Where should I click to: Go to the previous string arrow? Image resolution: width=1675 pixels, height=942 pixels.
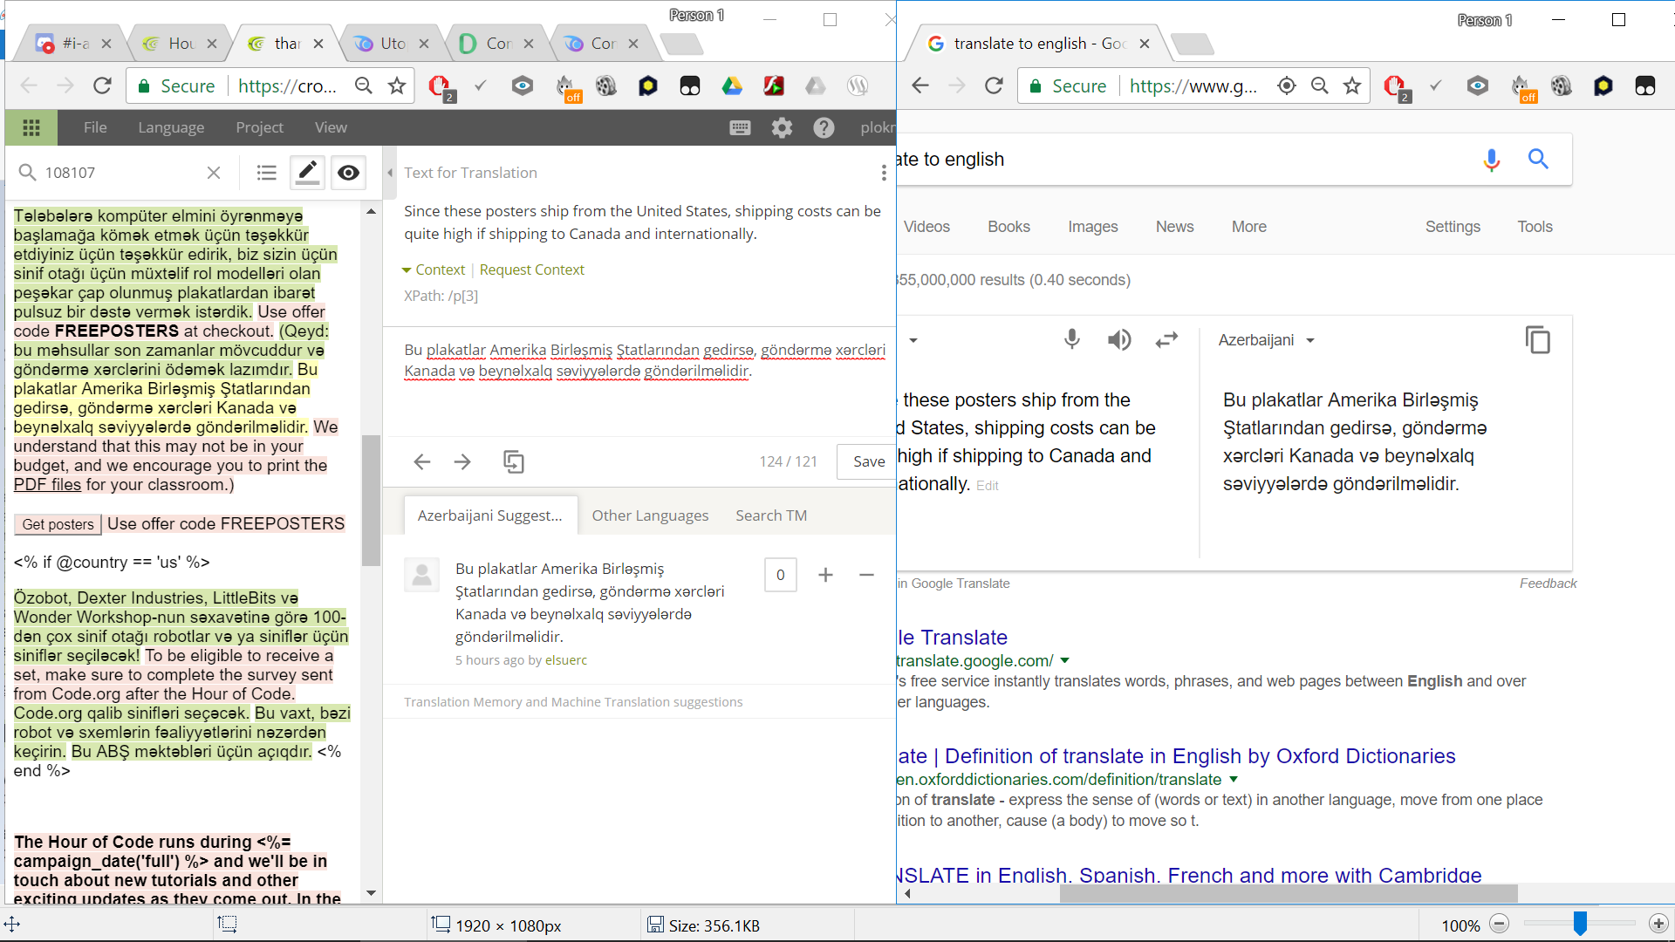(x=422, y=461)
